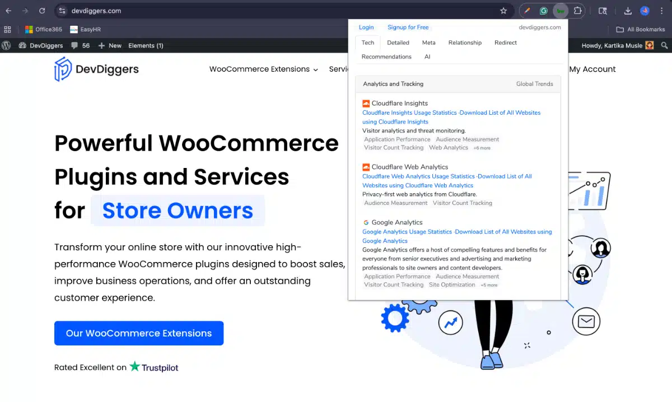This screenshot has width=672, height=402.
Task: Open the Recommendations tab
Action: tap(386, 57)
